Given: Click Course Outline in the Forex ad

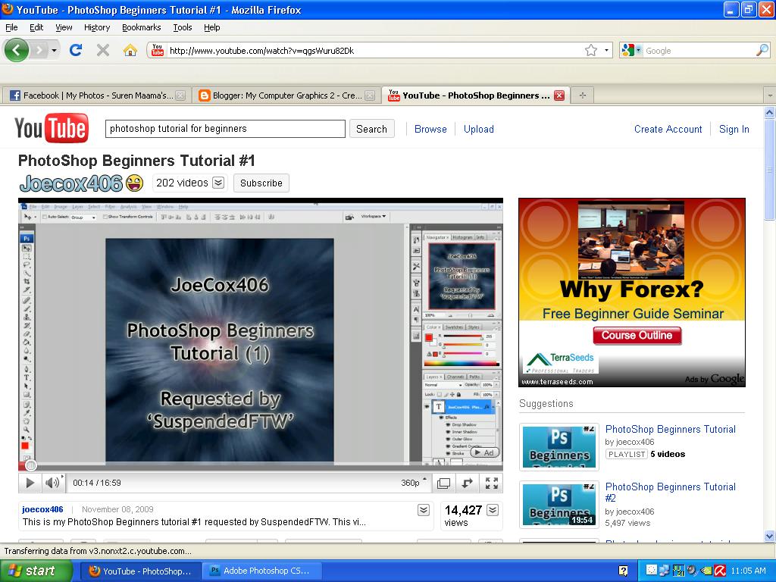Looking at the screenshot, I should click(x=637, y=336).
